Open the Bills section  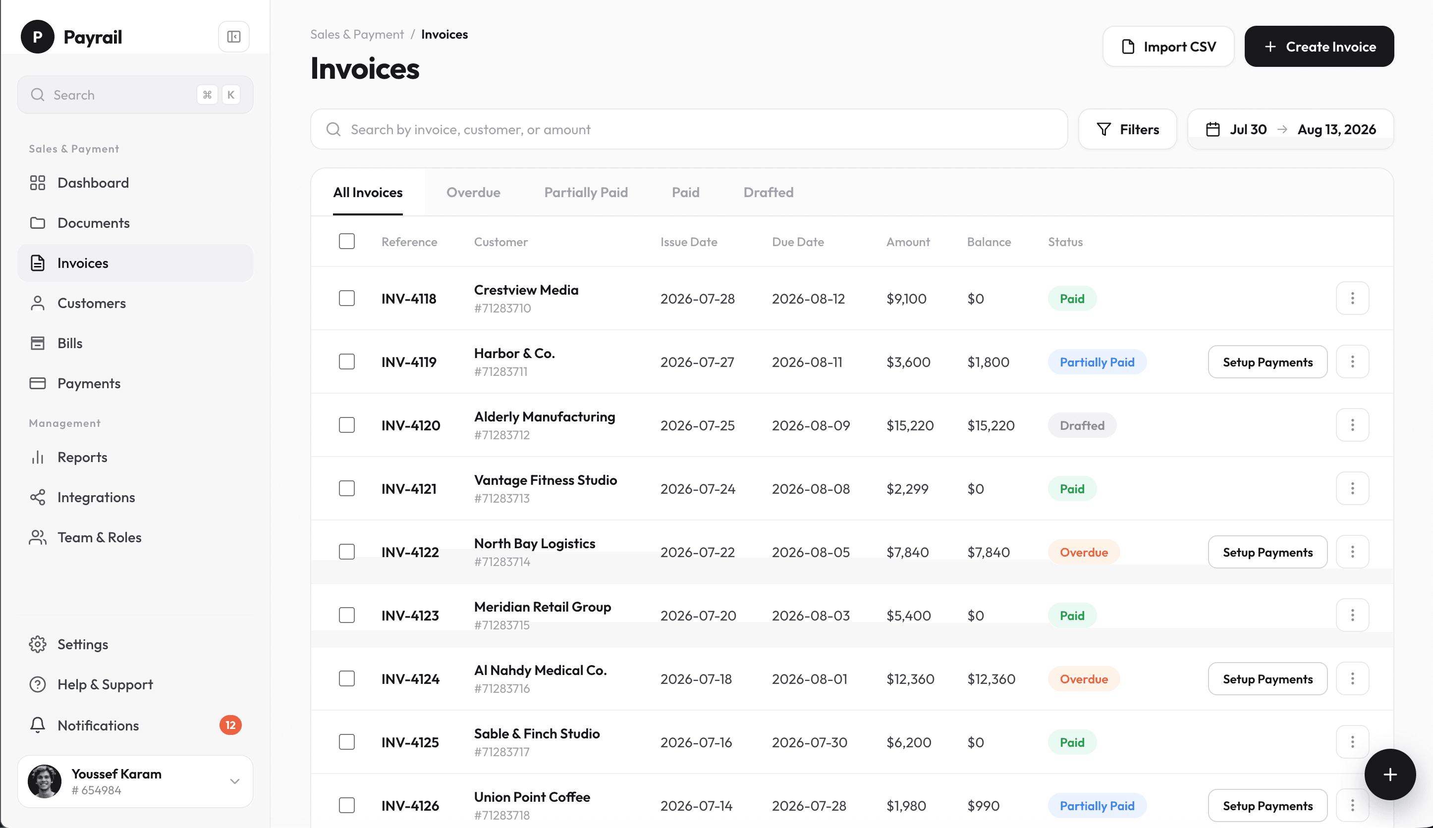pyautogui.click(x=135, y=343)
